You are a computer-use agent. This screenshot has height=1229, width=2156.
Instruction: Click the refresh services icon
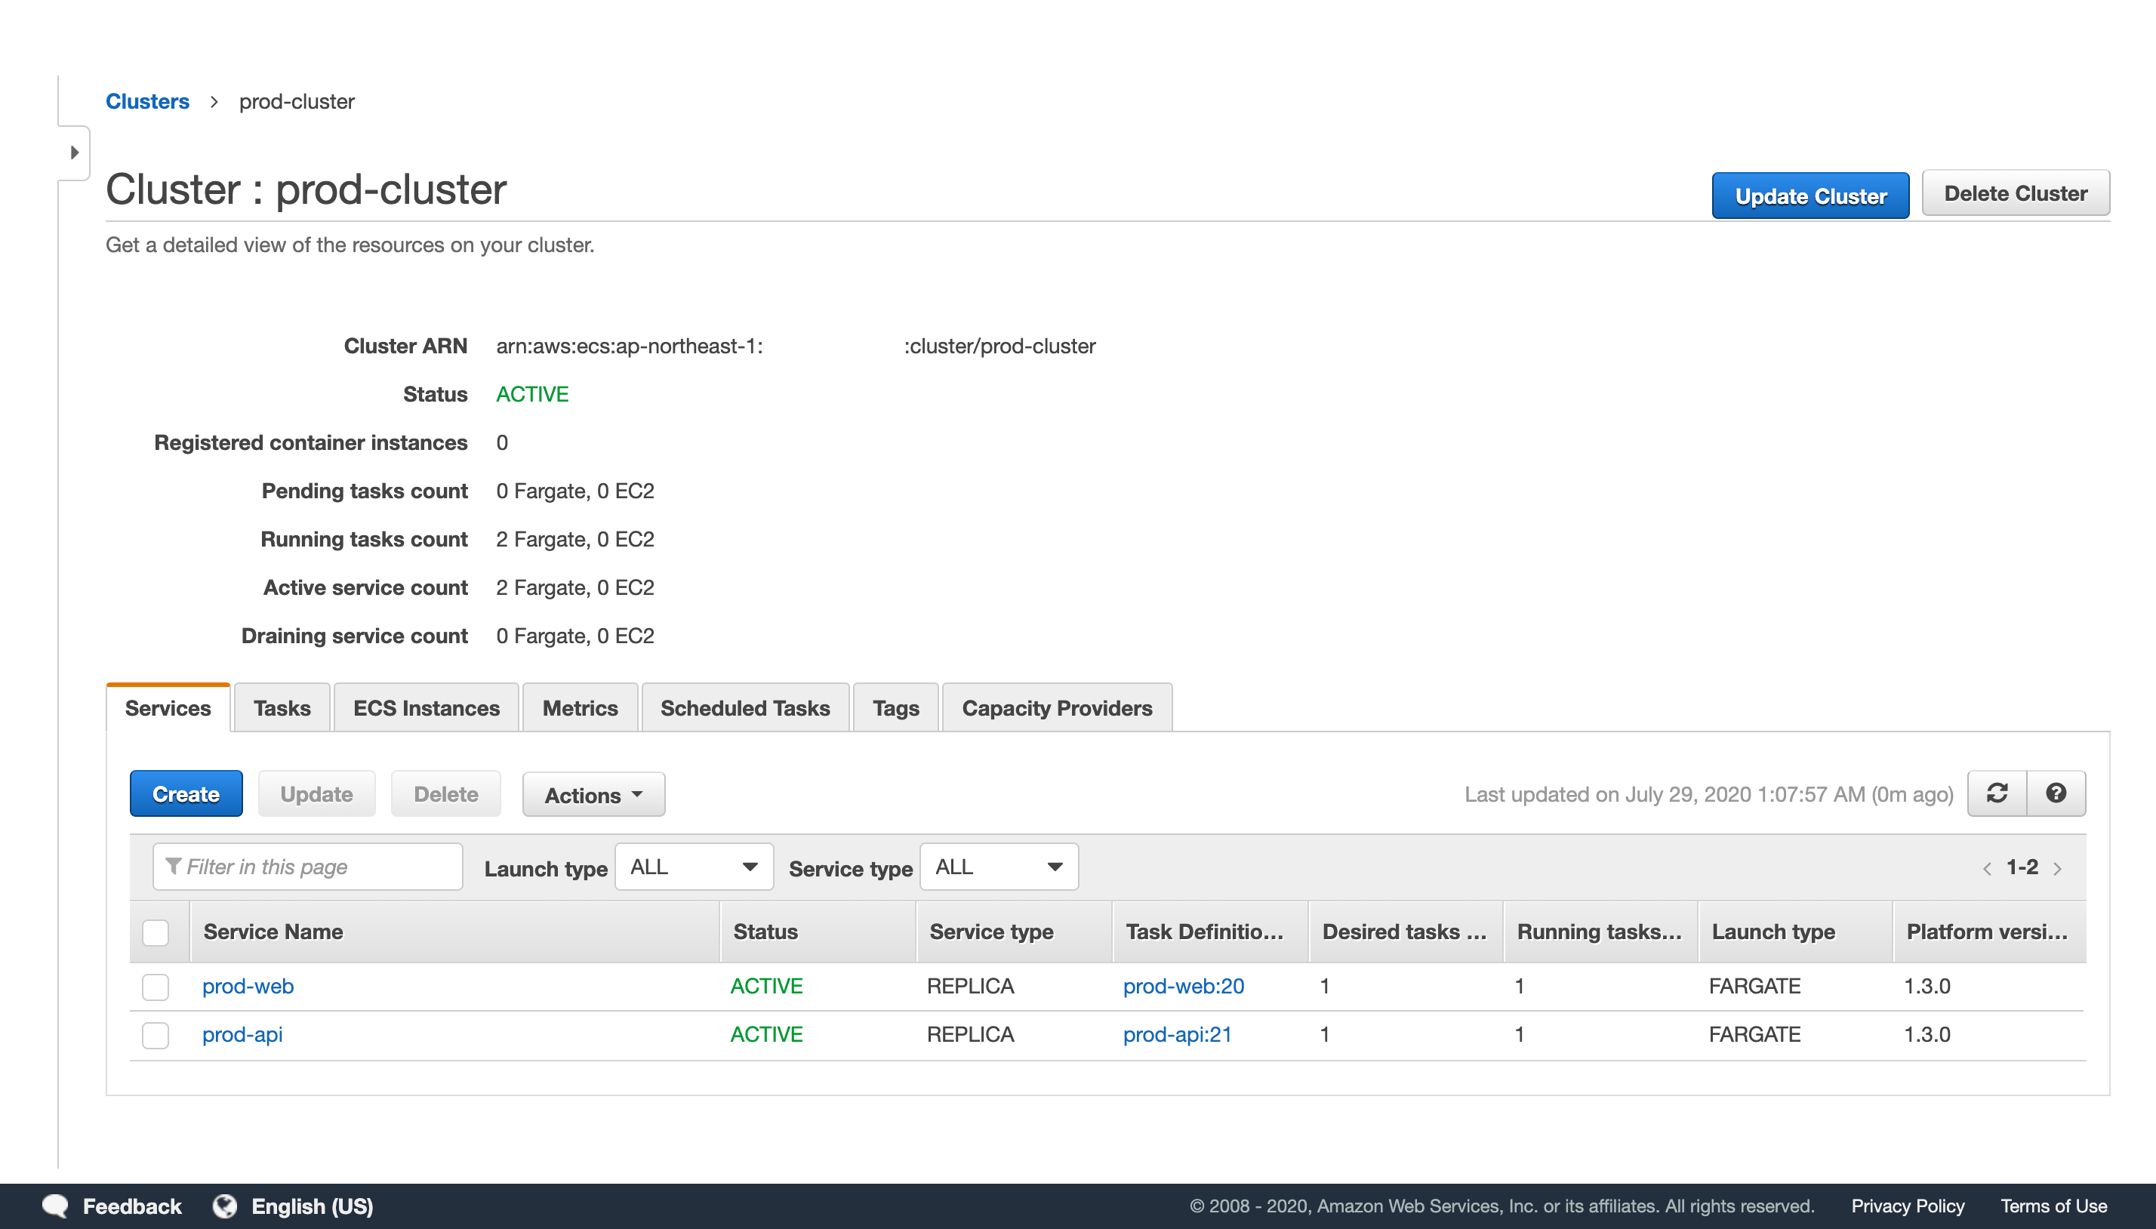[1997, 793]
